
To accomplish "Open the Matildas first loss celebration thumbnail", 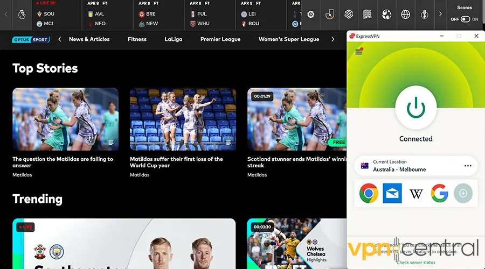I will coord(183,119).
